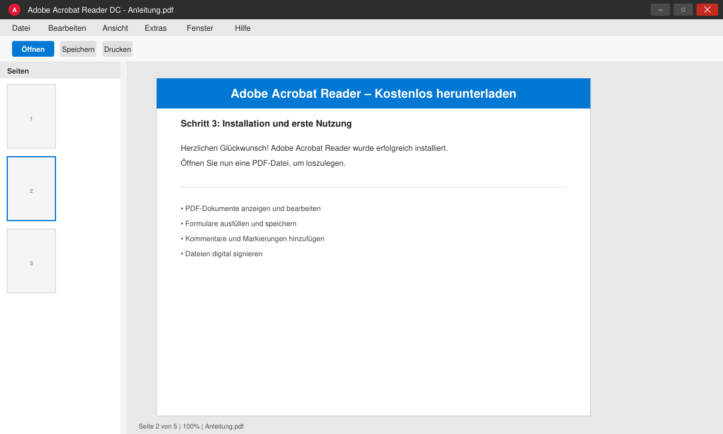Viewport: 723px width, 434px height.
Task: Close the Acrobat Reader window
Action: point(707,10)
